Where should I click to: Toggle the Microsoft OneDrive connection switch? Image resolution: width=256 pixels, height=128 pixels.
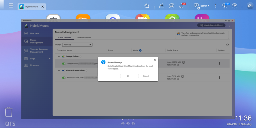64,78
